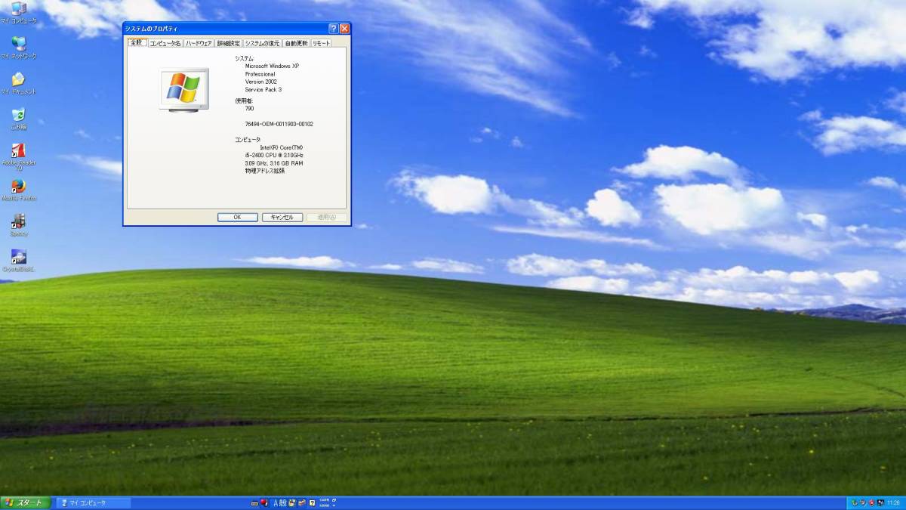Switch to the 自動更新 tab
This screenshot has width=906, height=510.
[x=296, y=43]
